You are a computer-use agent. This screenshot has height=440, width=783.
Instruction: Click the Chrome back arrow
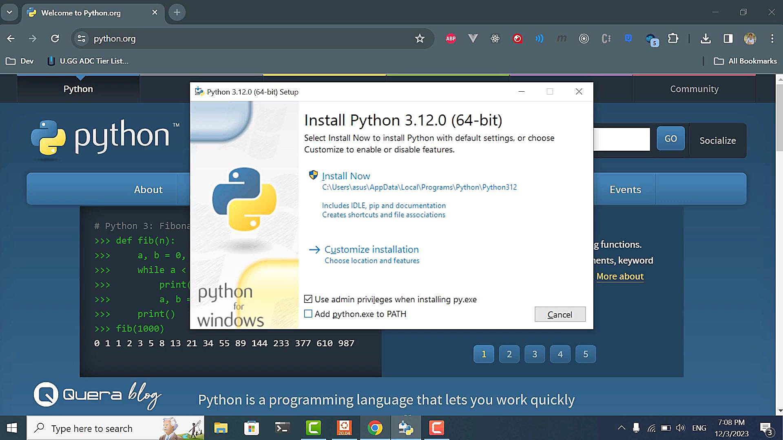click(11, 39)
